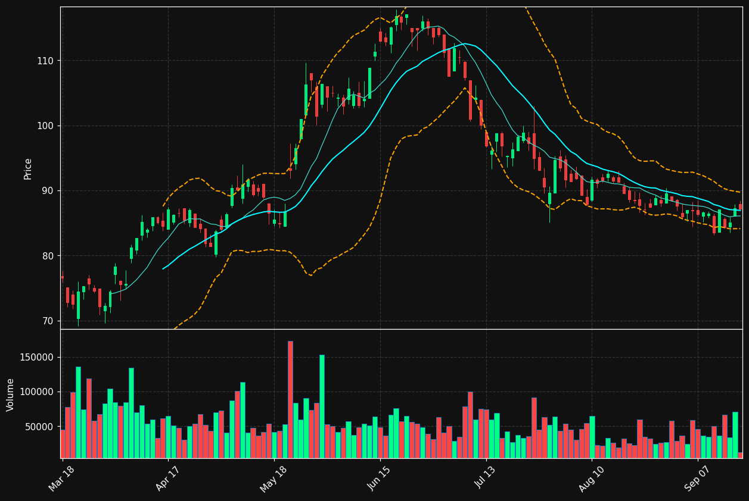This screenshot has width=749, height=501.
Task: Click the 80 price axis value
Action: [x=47, y=256]
